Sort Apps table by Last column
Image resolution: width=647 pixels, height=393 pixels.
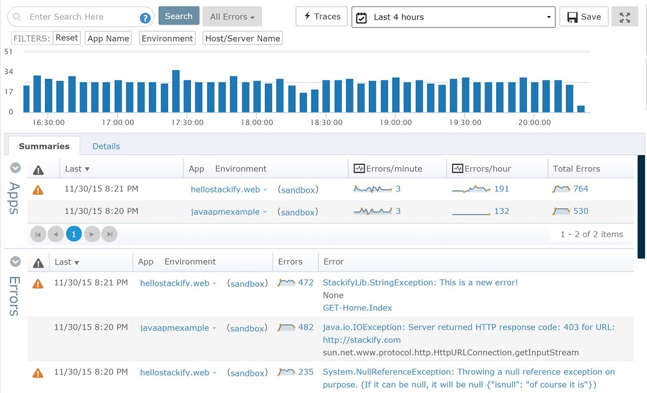(77, 169)
